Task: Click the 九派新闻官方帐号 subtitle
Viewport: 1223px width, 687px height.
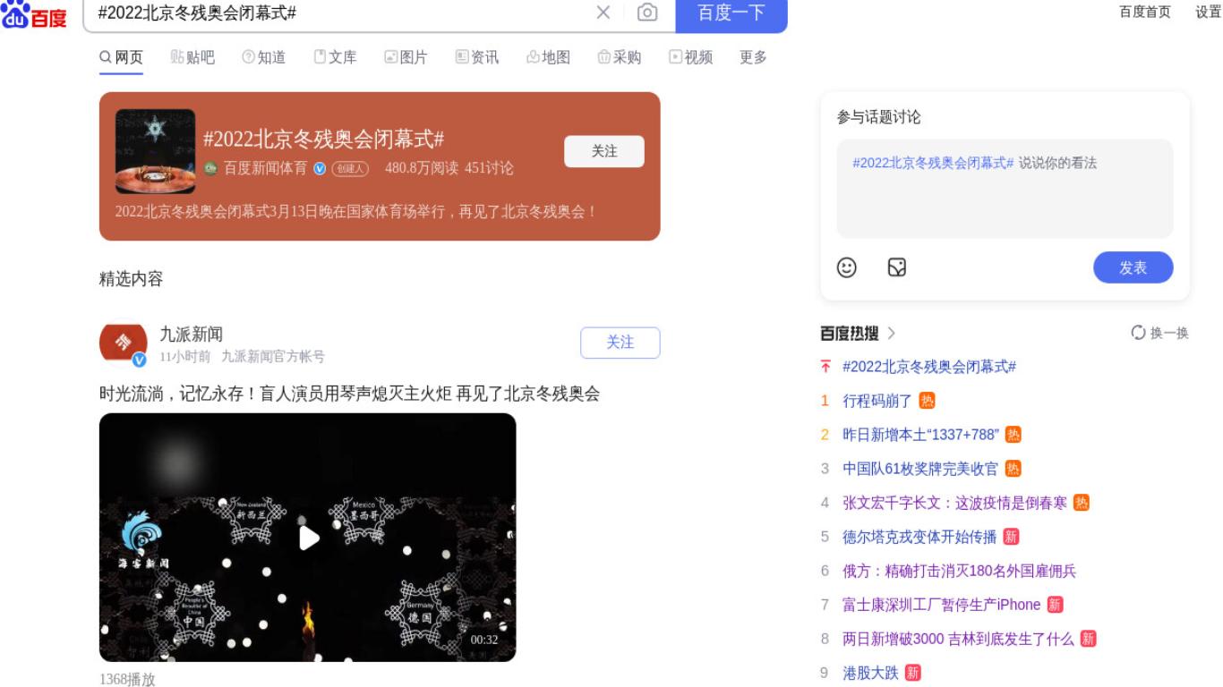Action: coord(273,357)
